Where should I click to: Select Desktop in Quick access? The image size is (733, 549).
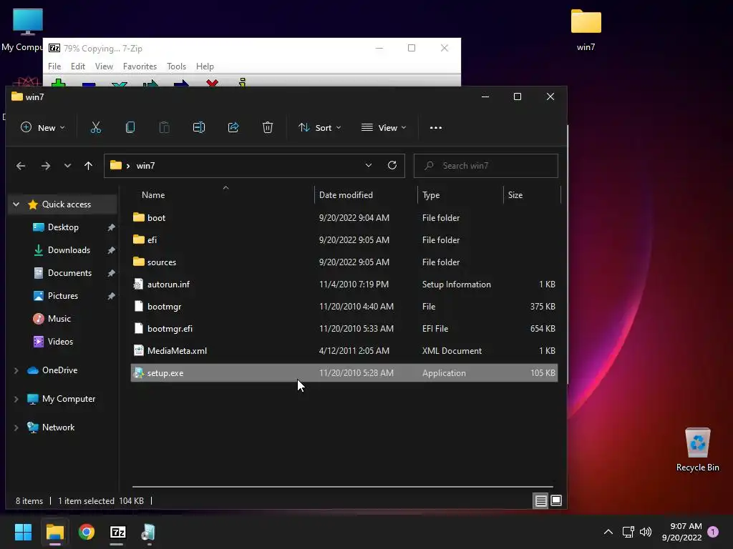tap(63, 227)
